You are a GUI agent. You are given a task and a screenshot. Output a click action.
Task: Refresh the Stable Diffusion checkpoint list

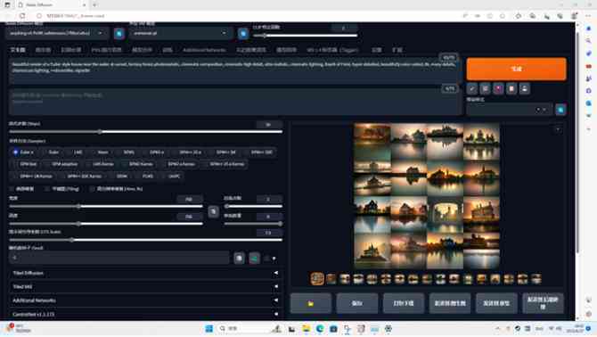pos(119,34)
